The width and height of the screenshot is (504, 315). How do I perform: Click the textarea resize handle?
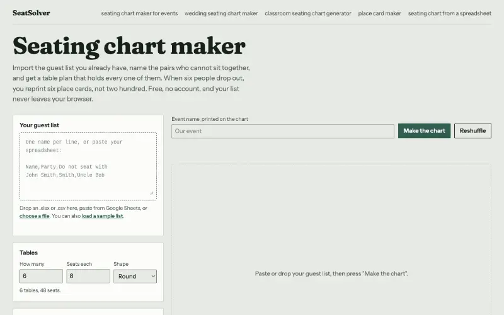click(x=152, y=193)
